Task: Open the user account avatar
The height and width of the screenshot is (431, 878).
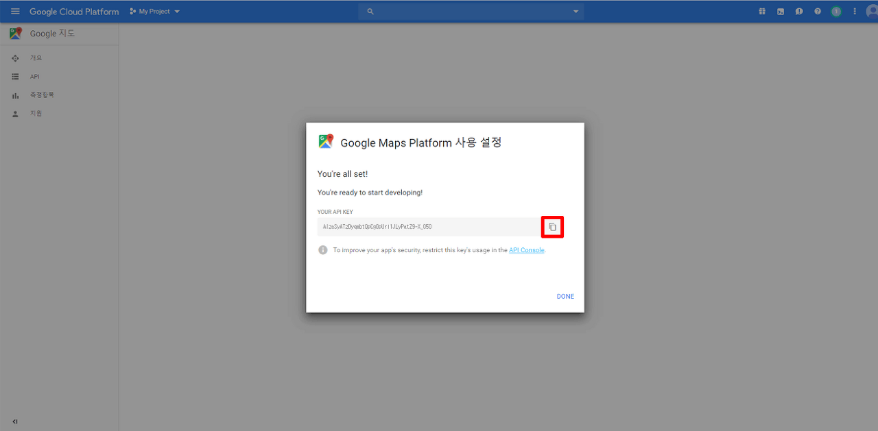Action: tap(872, 12)
